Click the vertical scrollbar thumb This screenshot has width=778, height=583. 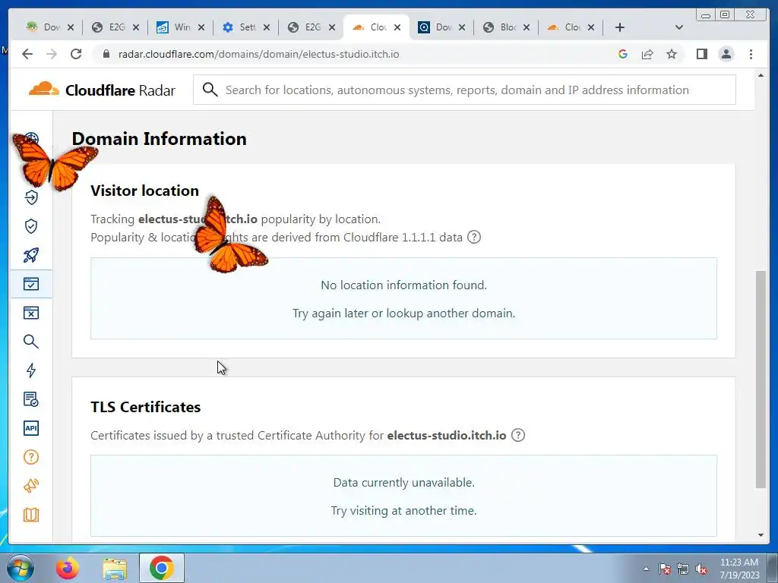pos(761,380)
